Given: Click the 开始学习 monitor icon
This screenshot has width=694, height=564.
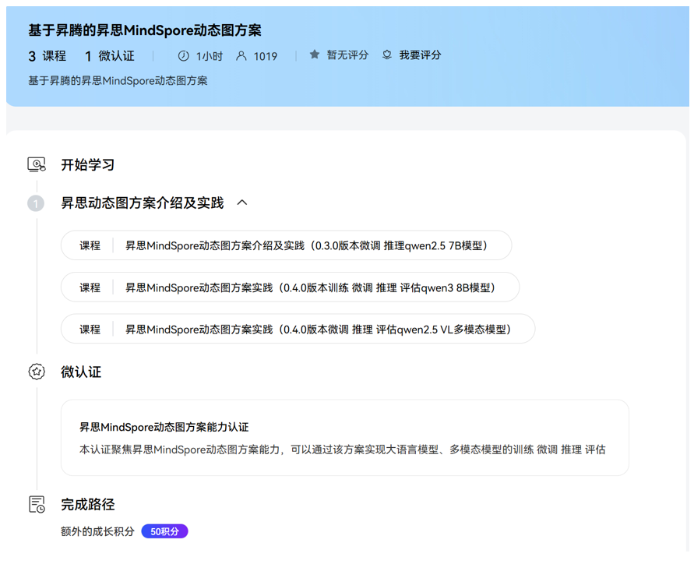Looking at the screenshot, I should coord(37,164).
